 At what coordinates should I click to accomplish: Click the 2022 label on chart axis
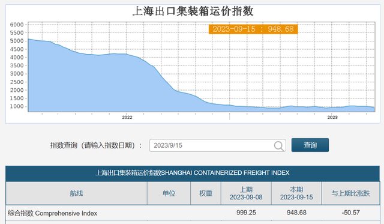click(x=127, y=117)
